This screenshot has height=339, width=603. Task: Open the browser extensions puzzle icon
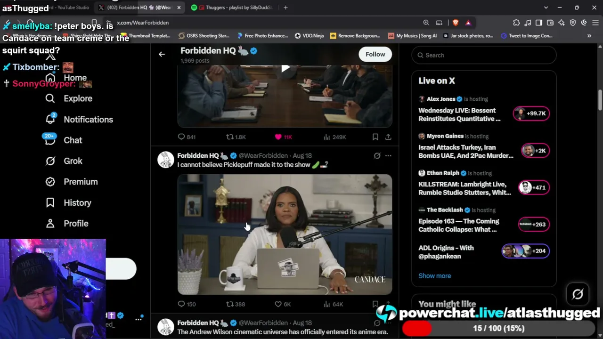(x=516, y=23)
